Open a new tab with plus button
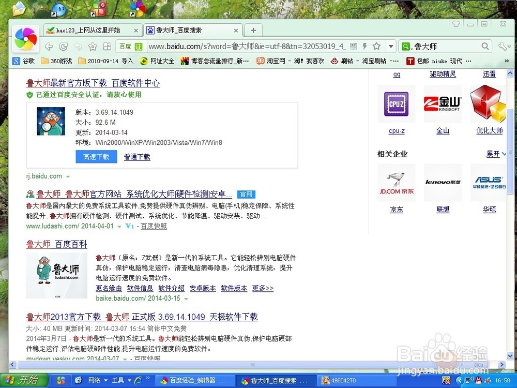This screenshot has width=517, height=388. click(253, 31)
